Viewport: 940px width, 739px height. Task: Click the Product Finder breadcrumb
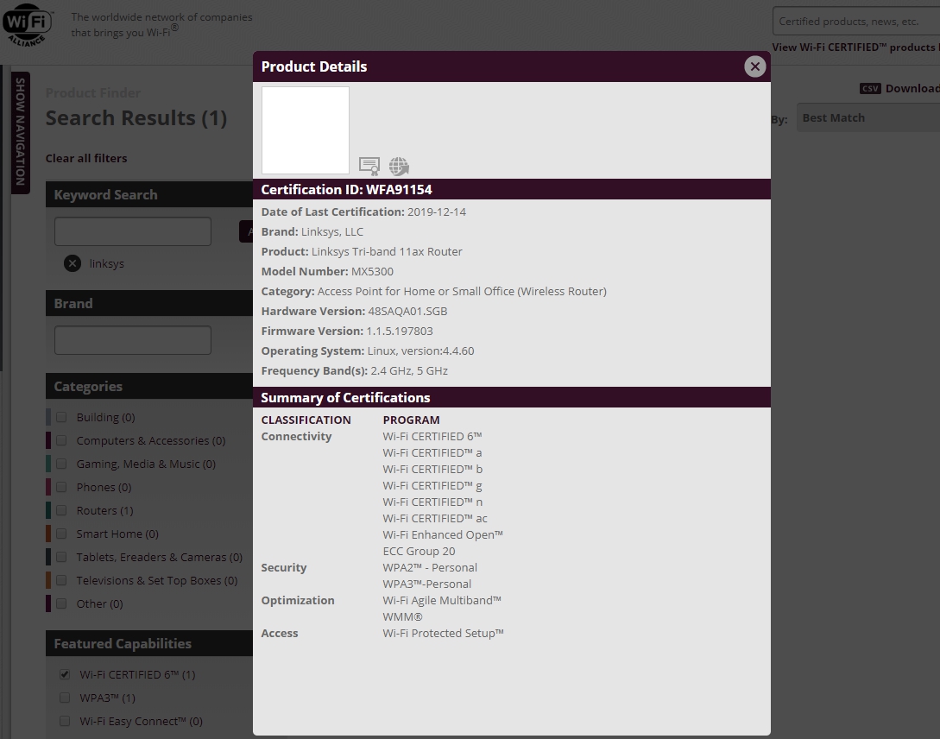93,93
